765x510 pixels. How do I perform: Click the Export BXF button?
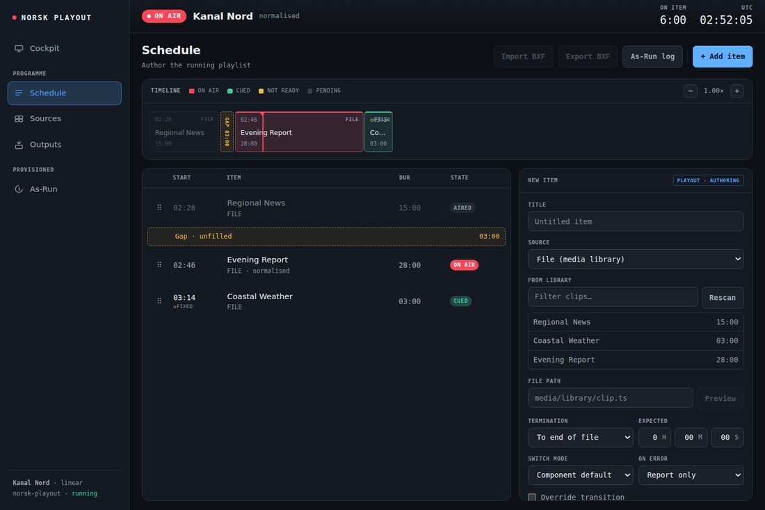point(588,56)
